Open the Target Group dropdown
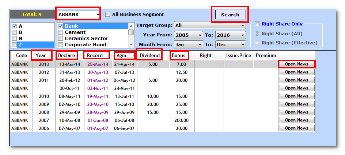This screenshot has width=345, height=155. 210,25
